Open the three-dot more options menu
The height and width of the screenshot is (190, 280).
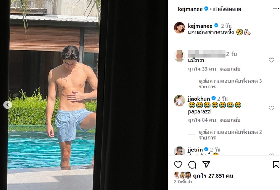276,8
